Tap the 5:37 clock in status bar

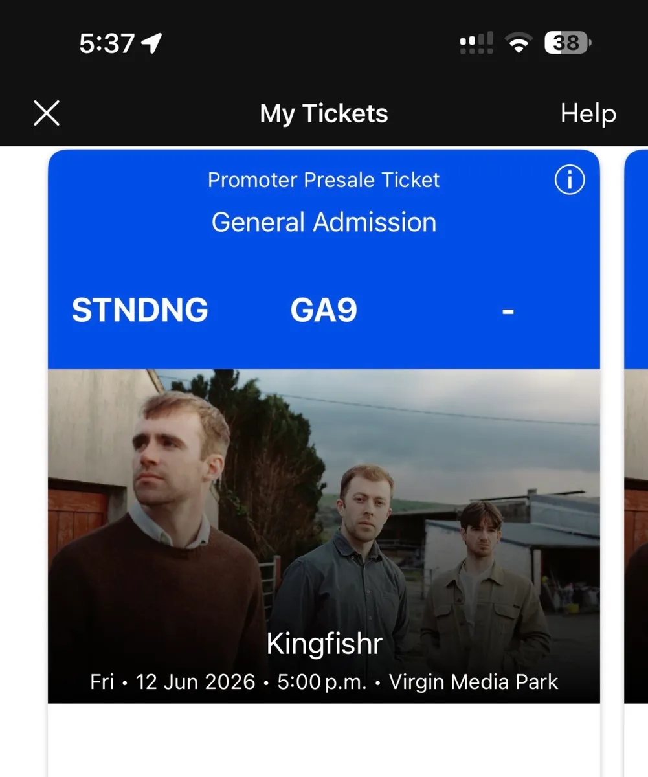coord(107,43)
